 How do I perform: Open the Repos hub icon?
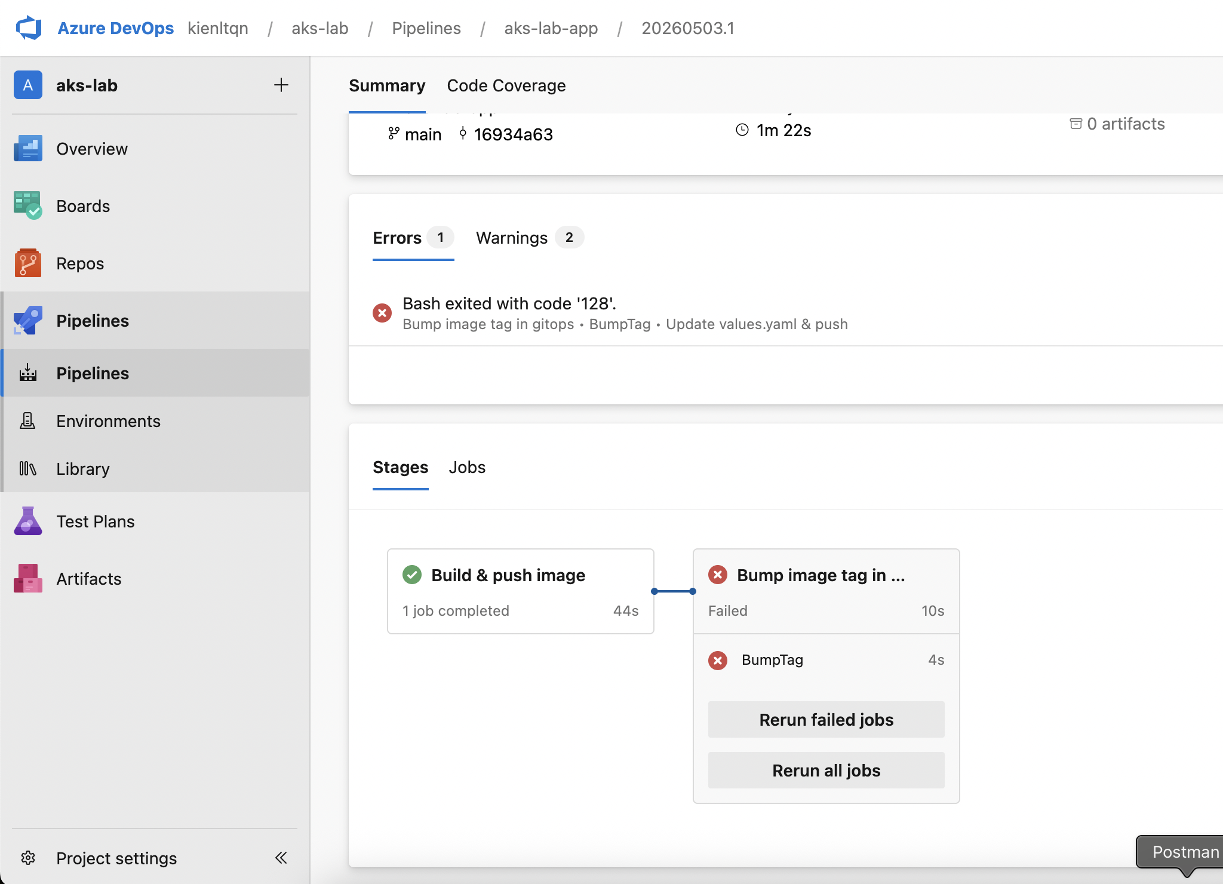[28, 263]
